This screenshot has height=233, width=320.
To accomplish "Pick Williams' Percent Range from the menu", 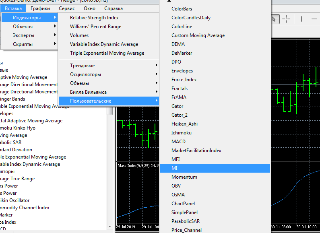I will point(95,27).
